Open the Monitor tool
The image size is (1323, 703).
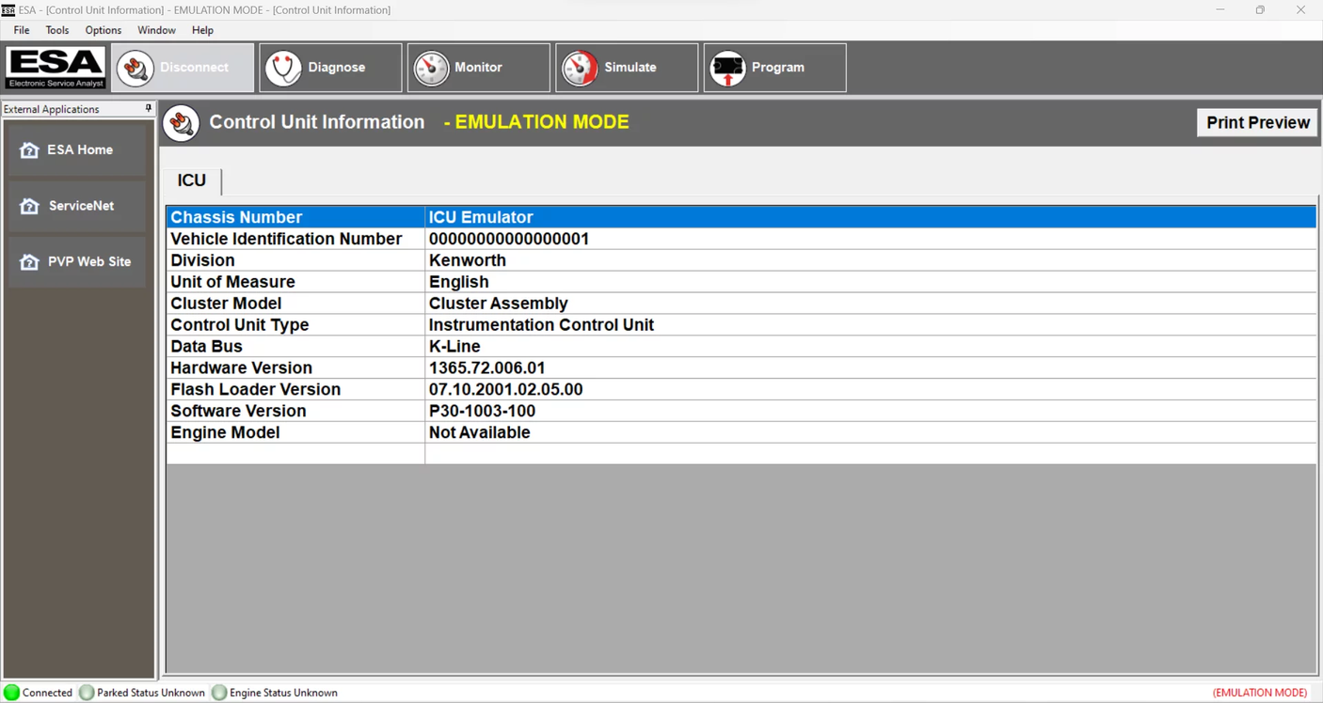tap(478, 67)
